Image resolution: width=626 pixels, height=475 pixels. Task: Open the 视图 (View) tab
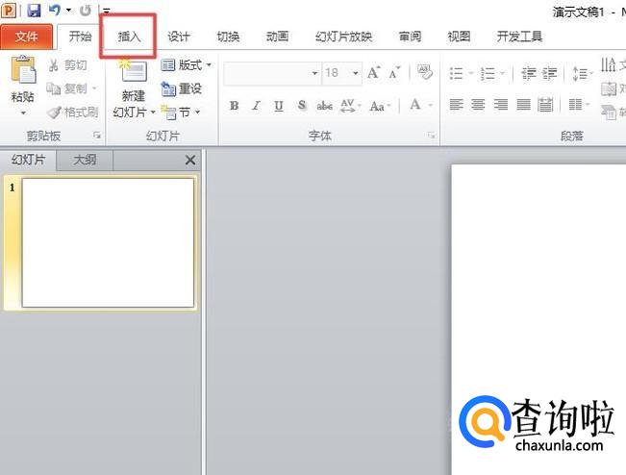click(x=459, y=37)
